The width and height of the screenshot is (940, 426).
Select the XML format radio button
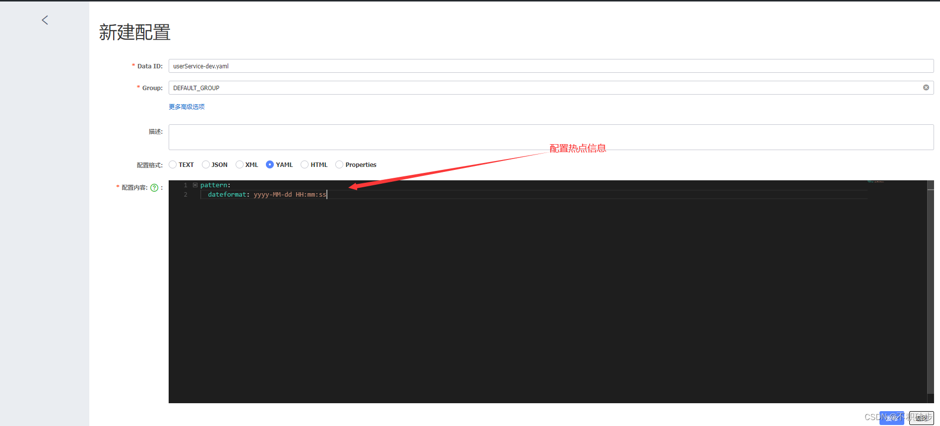point(239,164)
